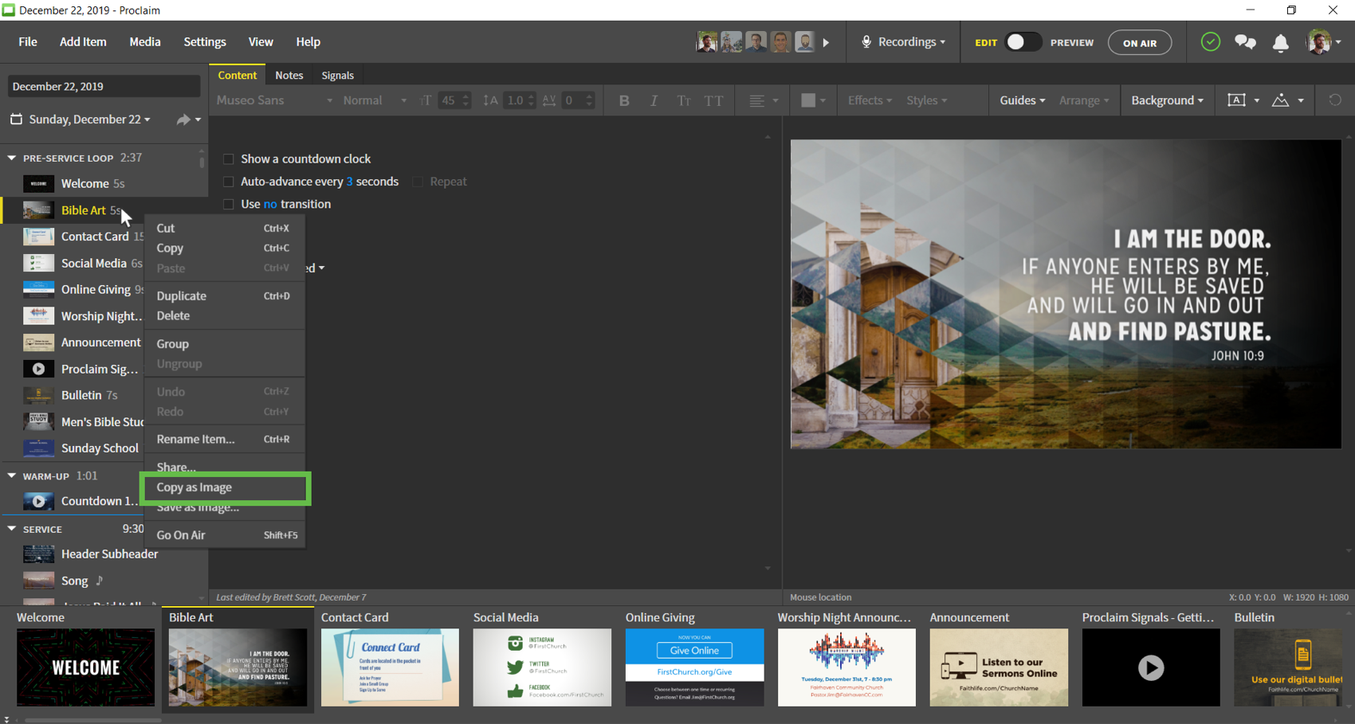Open the text alignment options

tap(763, 100)
